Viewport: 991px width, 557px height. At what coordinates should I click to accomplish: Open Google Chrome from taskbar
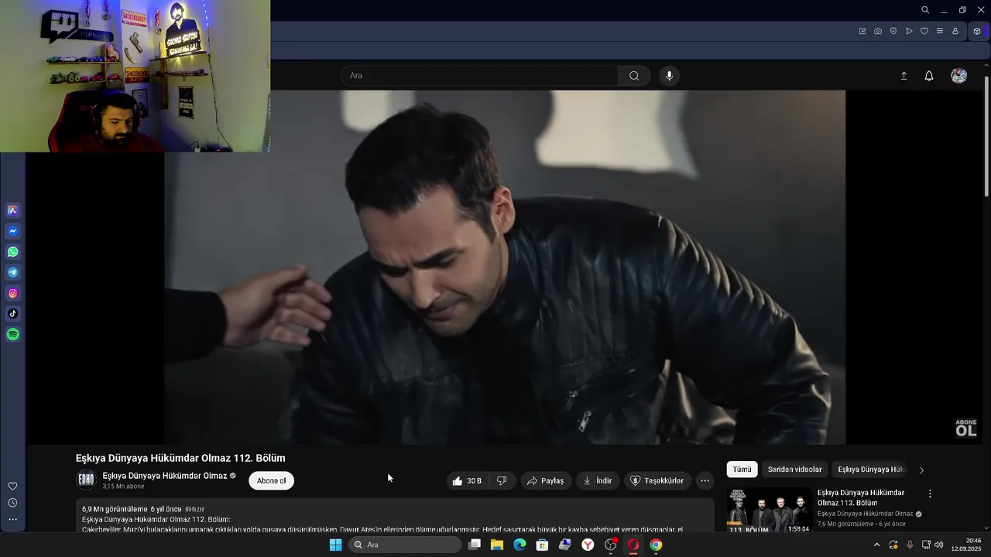coord(656,545)
